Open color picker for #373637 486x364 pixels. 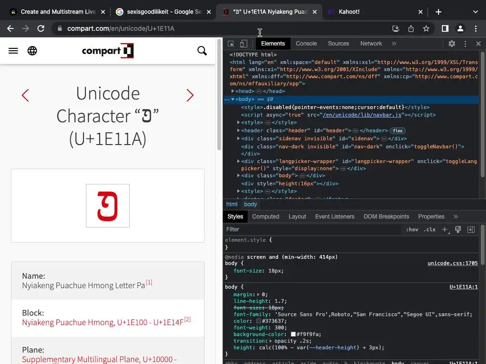[x=259, y=321]
